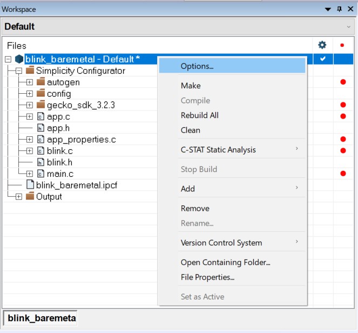Click the autogen folder icon
Viewport: 358px width, 333px height.
click(41, 82)
